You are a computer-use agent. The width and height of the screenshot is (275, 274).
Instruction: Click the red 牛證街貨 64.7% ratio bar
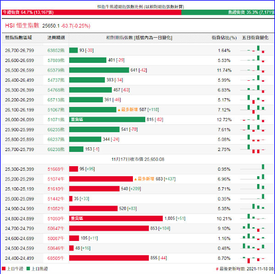(92, 12)
